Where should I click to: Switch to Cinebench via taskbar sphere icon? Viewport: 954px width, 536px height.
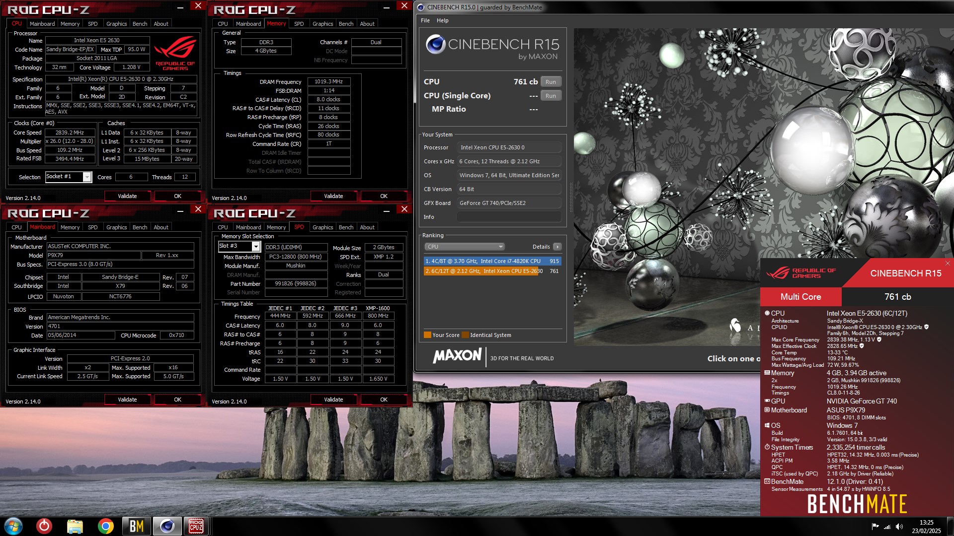167,526
